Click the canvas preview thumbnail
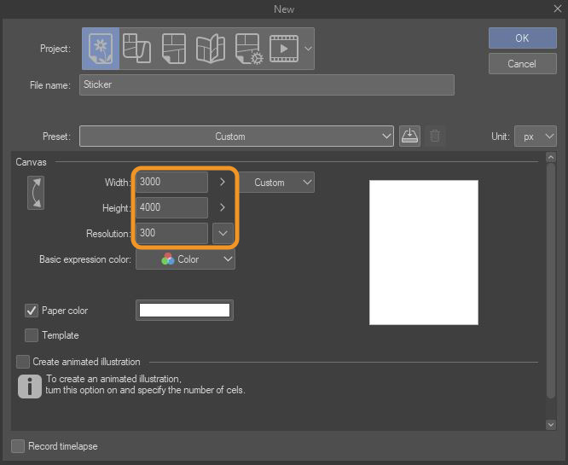The image size is (568, 465). coord(424,253)
